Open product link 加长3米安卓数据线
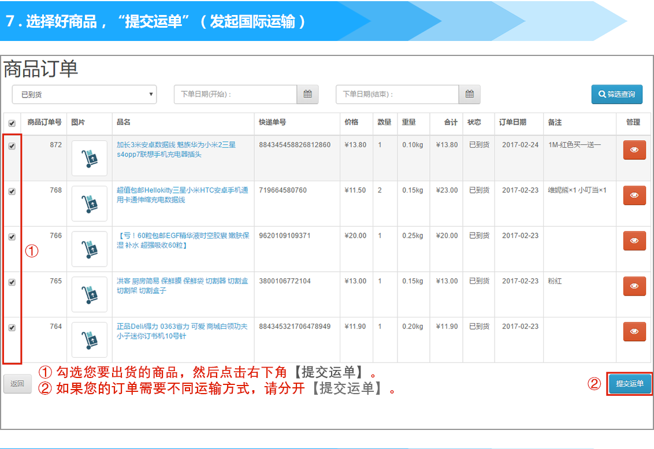 [176, 149]
